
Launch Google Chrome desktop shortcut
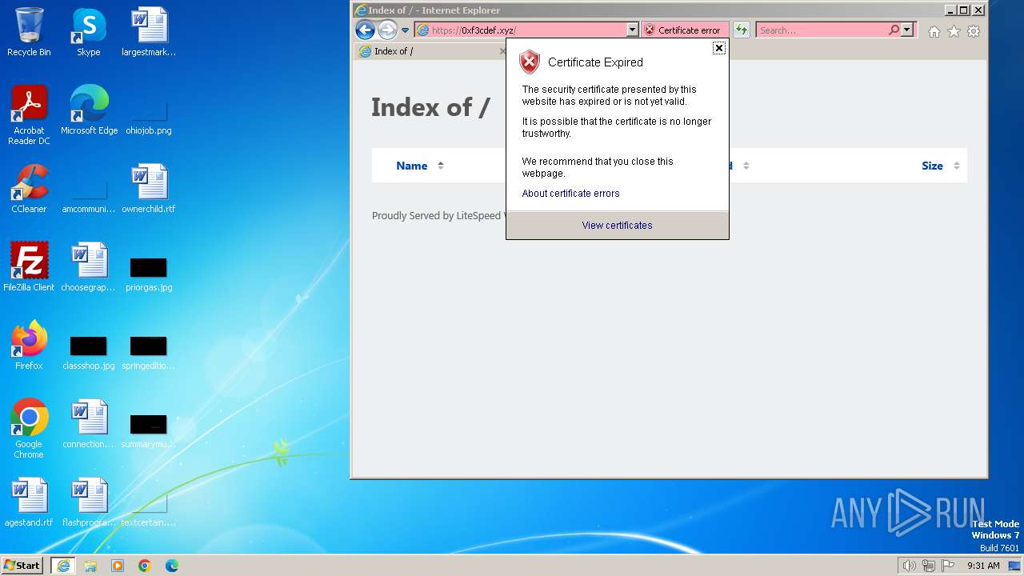click(29, 429)
